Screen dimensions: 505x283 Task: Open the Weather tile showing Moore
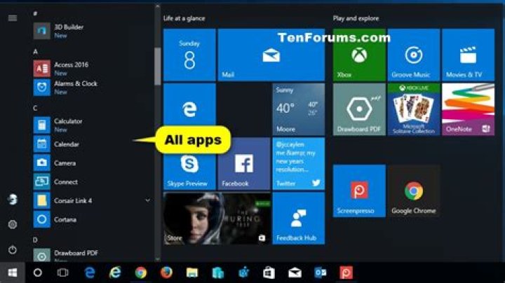(x=298, y=109)
